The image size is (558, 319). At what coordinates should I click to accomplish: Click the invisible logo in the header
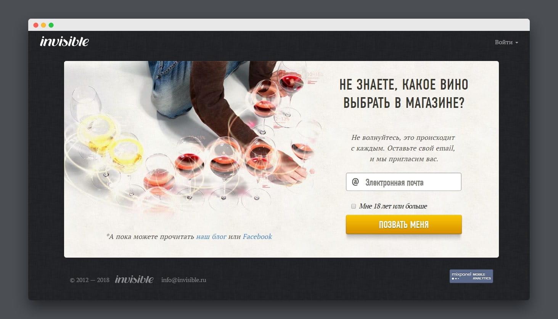click(64, 41)
